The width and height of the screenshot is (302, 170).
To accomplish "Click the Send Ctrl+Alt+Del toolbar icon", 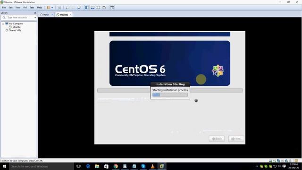I will click(59, 8).
